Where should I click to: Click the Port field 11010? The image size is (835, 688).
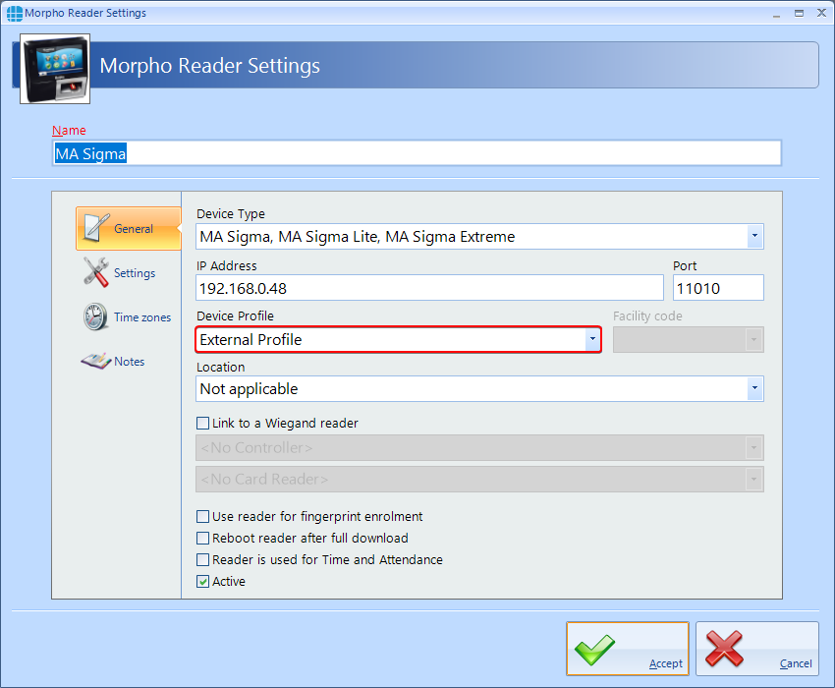pyautogui.click(x=718, y=288)
